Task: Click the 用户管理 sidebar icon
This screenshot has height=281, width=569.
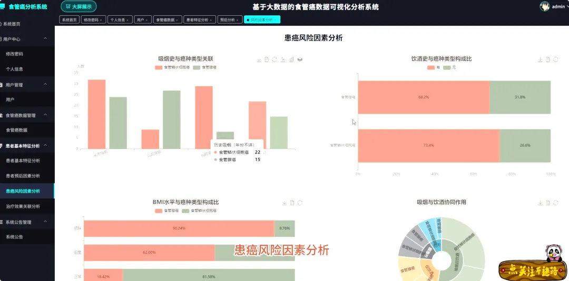Action: [2, 85]
